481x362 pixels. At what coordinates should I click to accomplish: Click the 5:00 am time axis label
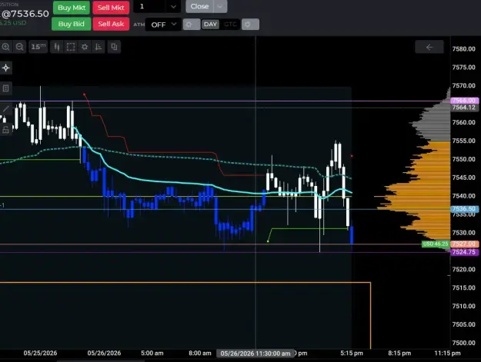[x=152, y=353]
